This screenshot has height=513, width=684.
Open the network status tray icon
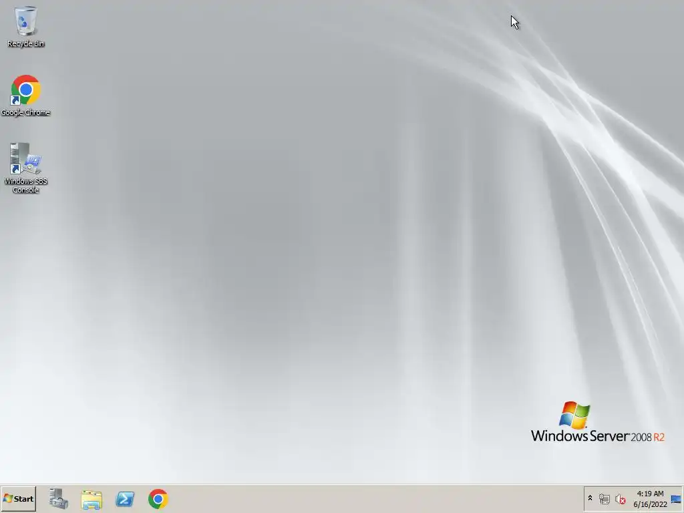[x=604, y=498]
